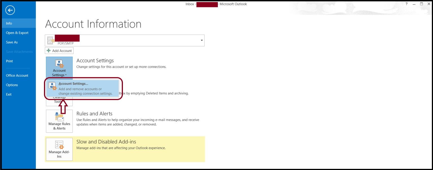Click the Account Settings section heading
This screenshot has height=170, width=433.
95,60
